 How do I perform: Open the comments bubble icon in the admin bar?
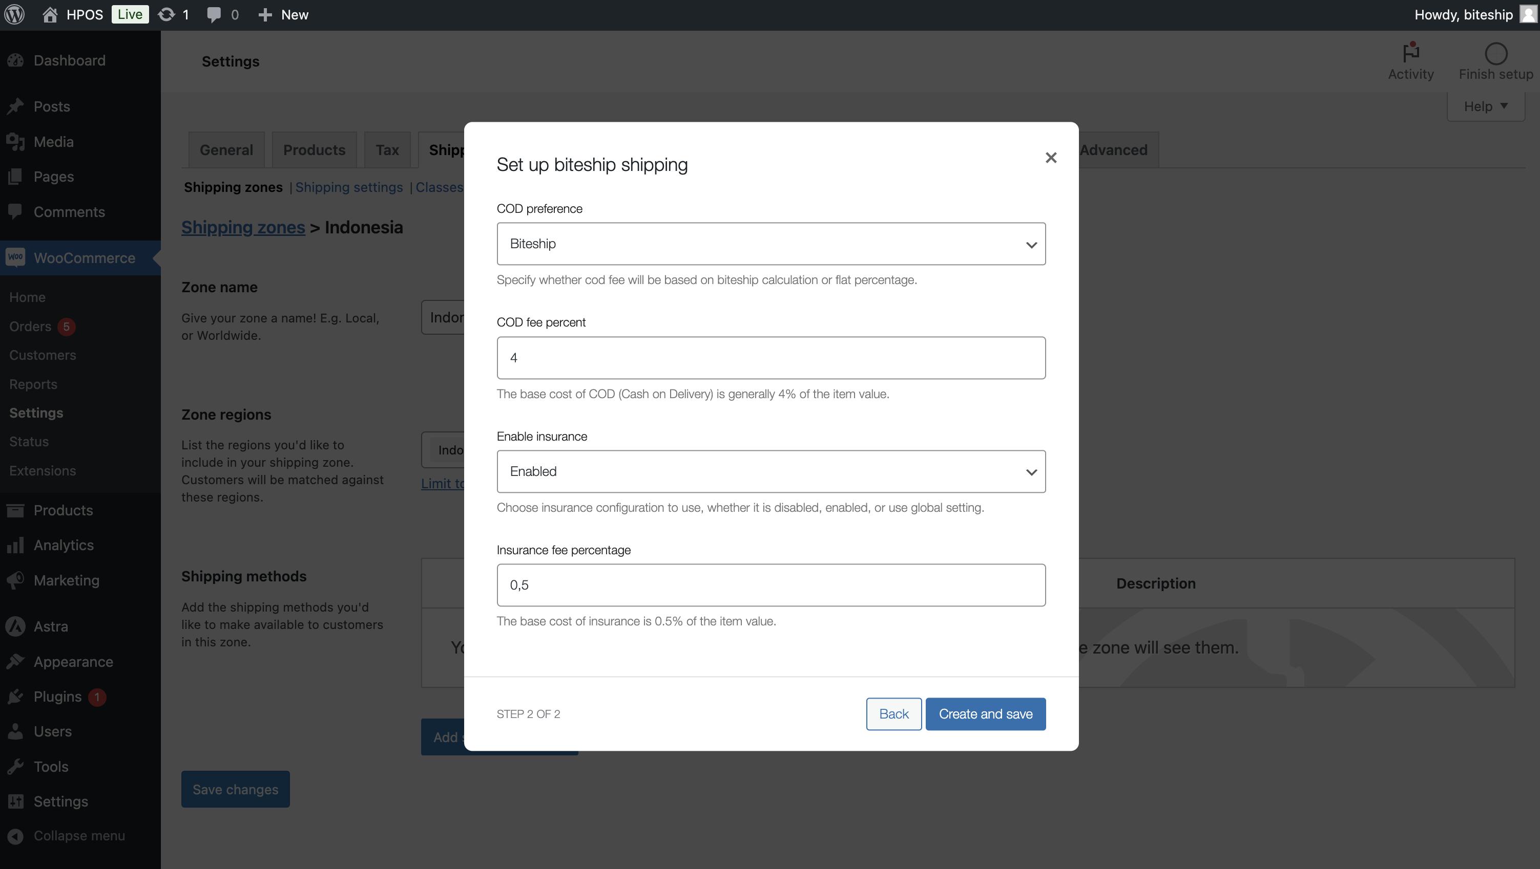[214, 14]
